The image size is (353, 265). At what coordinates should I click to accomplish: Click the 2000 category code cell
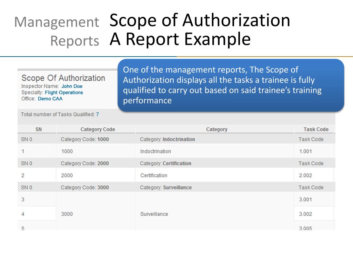[x=96, y=175]
